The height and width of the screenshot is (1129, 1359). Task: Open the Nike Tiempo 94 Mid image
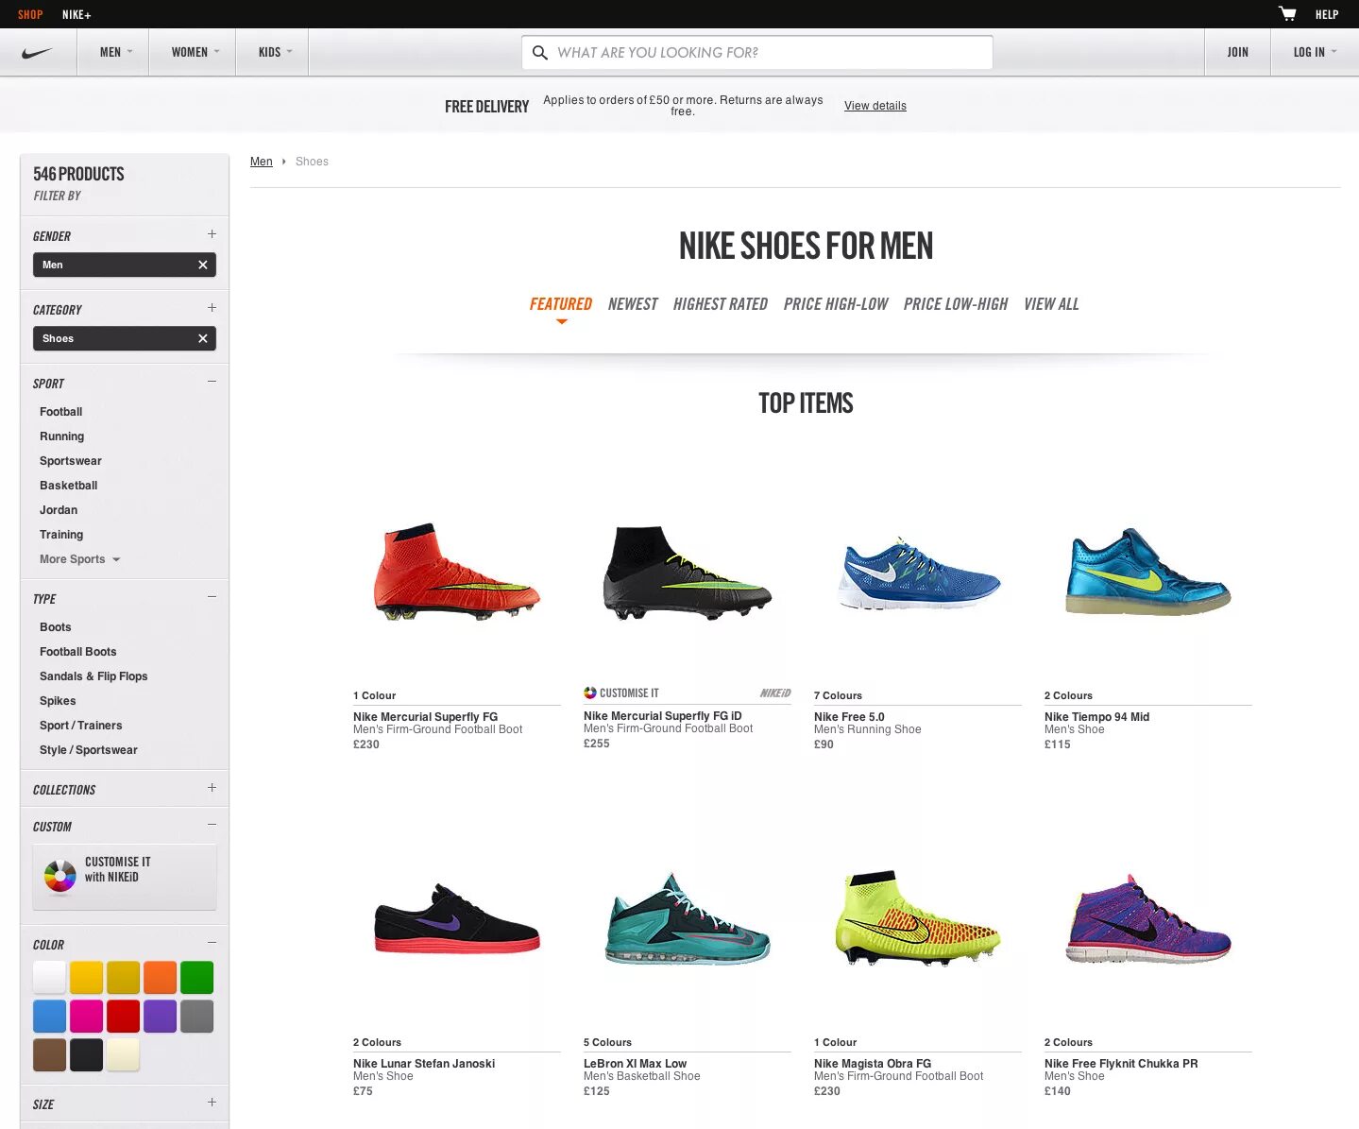click(x=1148, y=573)
